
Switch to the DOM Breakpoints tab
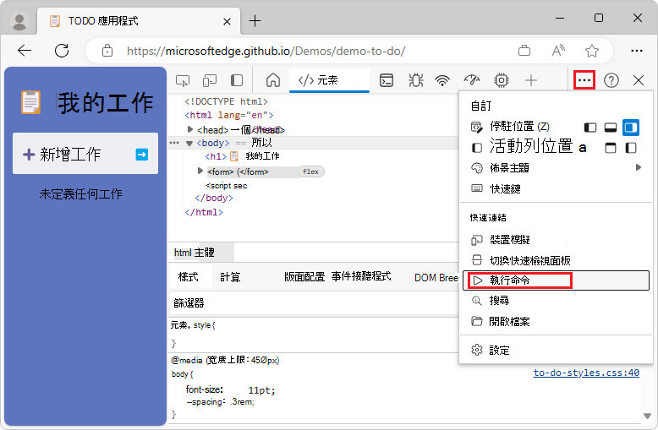pyautogui.click(x=436, y=277)
